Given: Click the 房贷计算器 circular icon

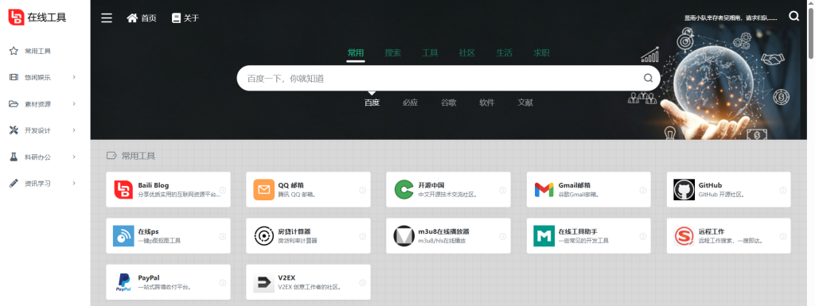Looking at the screenshot, I should point(263,236).
